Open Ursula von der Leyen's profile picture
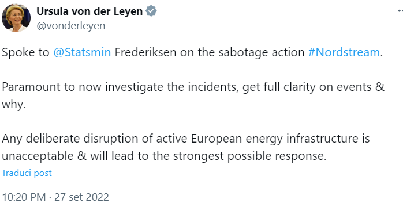 (x=16, y=18)
